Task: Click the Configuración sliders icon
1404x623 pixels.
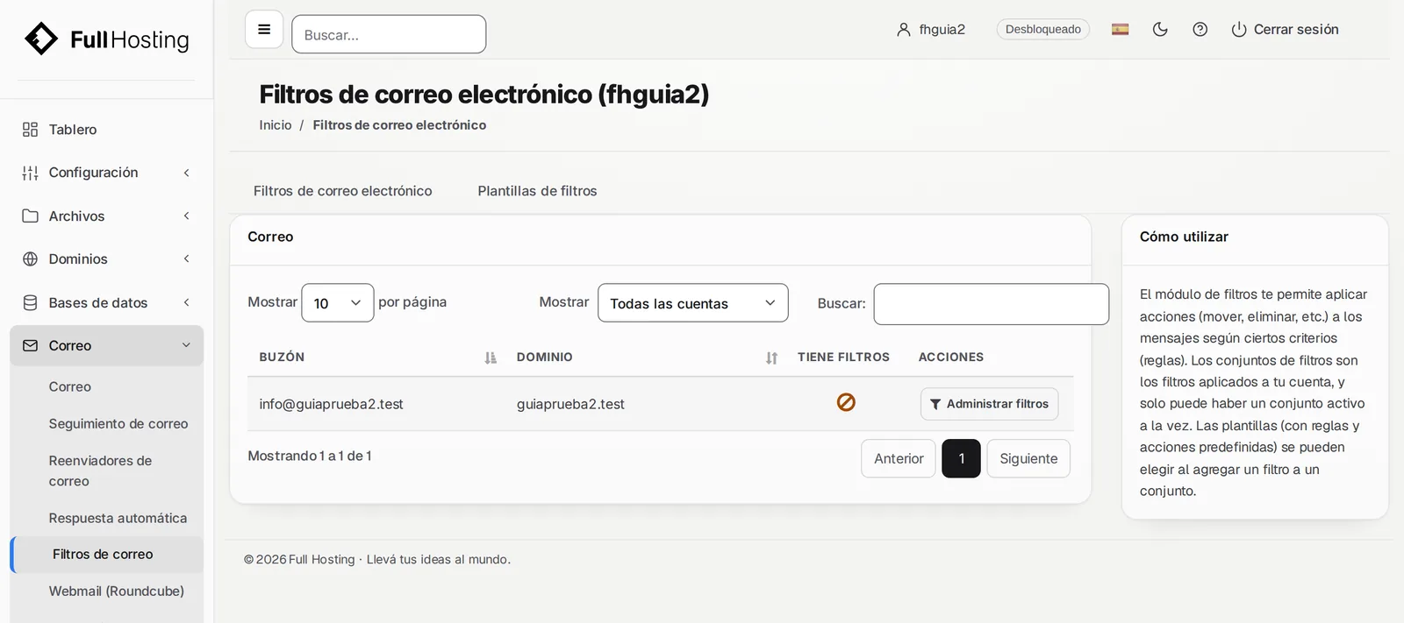Action: click(x=30, y=173)
